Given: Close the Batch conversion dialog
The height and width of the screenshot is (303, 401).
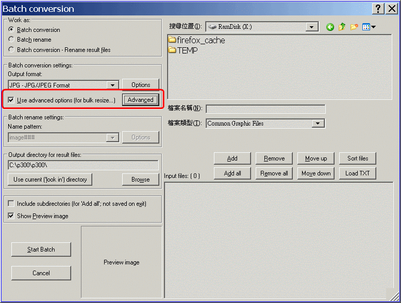Looking at the screenshot, I should click(x=391, y=9).
